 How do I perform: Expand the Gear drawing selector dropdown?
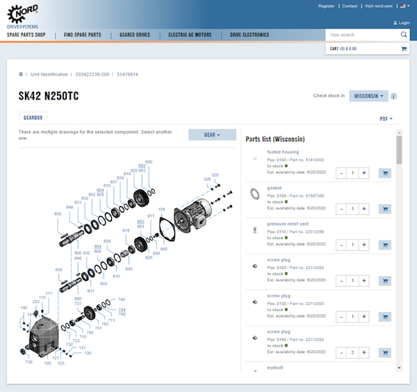[x=212, y=135]
